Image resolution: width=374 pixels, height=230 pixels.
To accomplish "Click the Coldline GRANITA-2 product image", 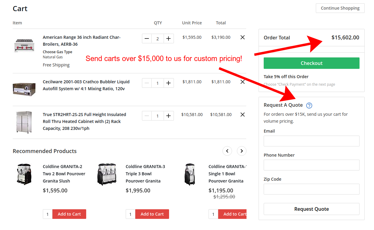I will coord(24,174).
